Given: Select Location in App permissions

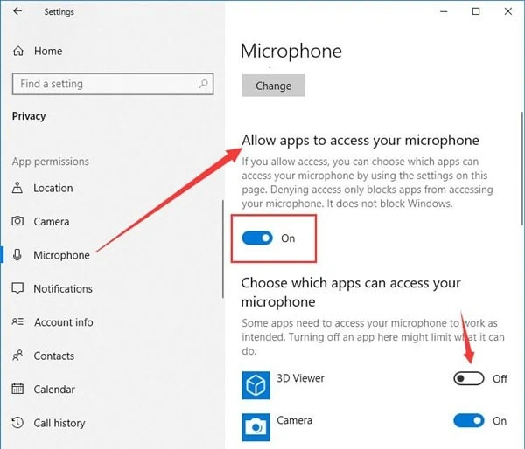Looking at the screenshot, I should point(52,188).
